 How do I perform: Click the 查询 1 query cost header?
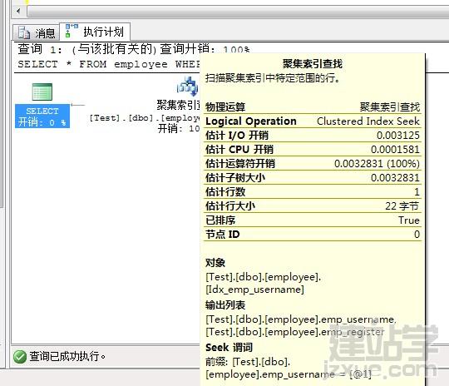point(134,49)
